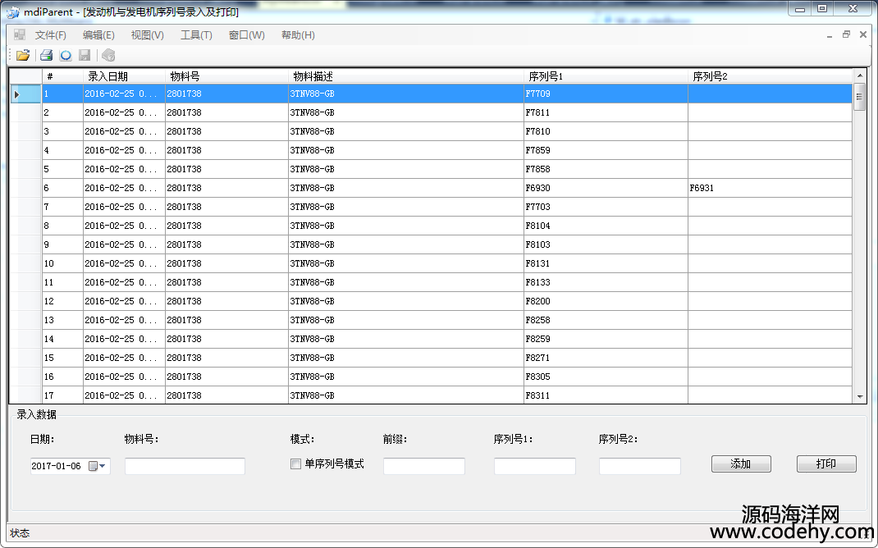Restore the inner MDI child window
Viewport: 878px width, 548px height.
coord(846,34)
